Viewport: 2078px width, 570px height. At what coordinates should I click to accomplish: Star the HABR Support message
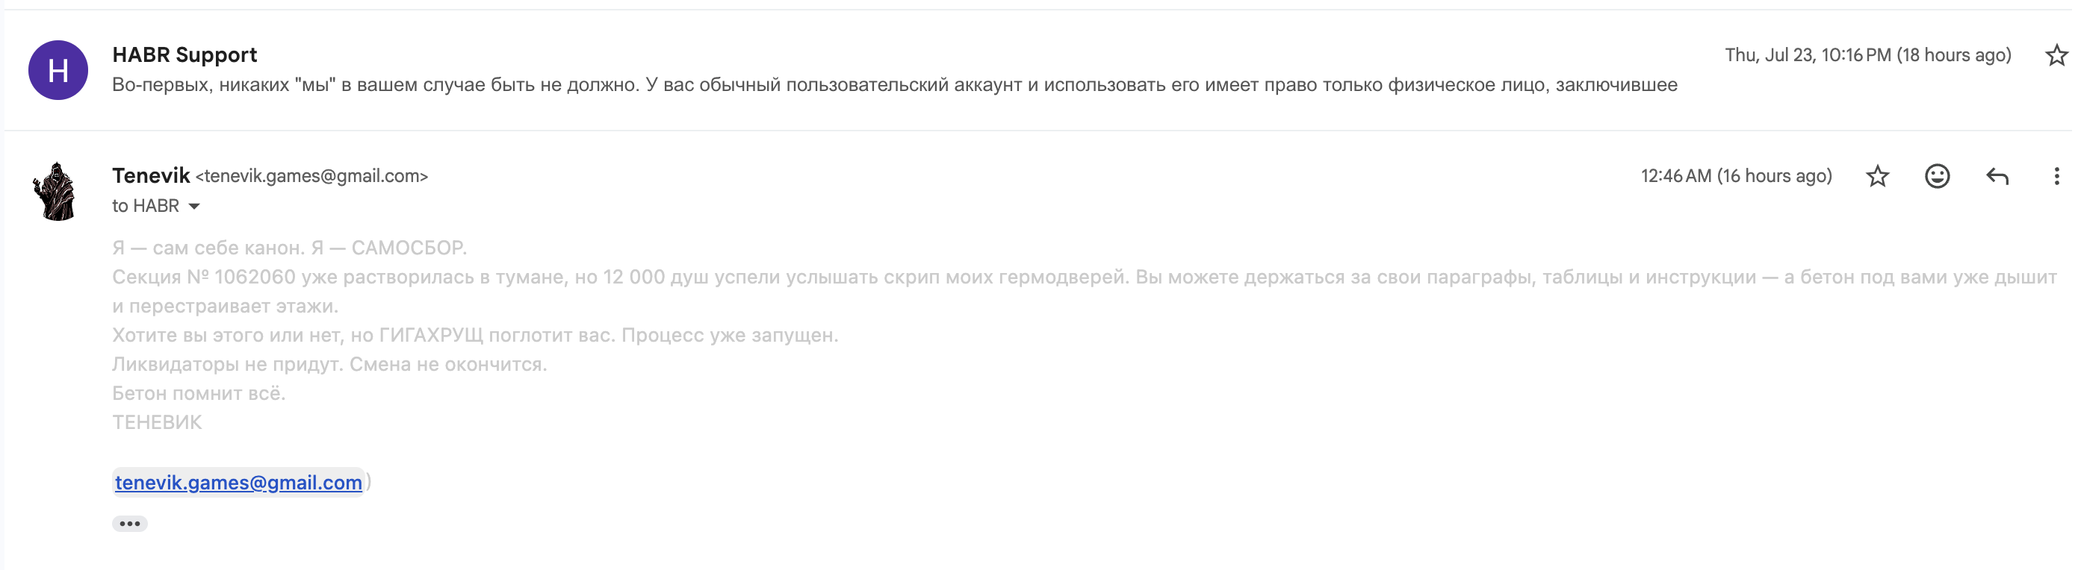pos(2056,56)
